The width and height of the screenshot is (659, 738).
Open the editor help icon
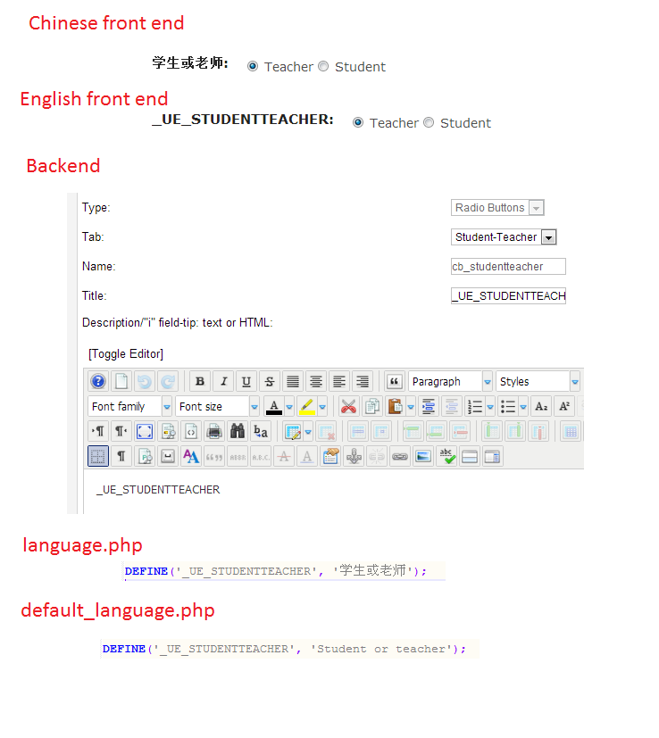point(98,381)
